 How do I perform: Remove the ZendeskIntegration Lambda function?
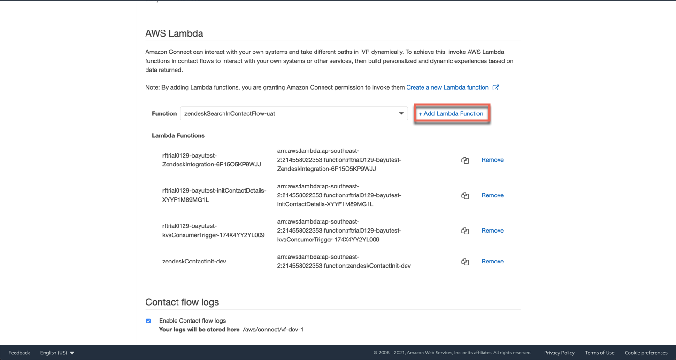click(x=492, y=160)
